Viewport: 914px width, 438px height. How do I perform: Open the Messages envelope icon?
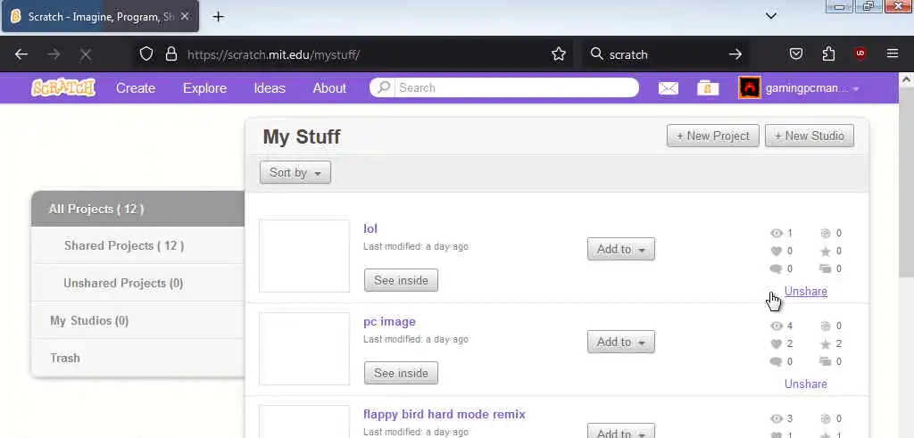pos(668,88)
